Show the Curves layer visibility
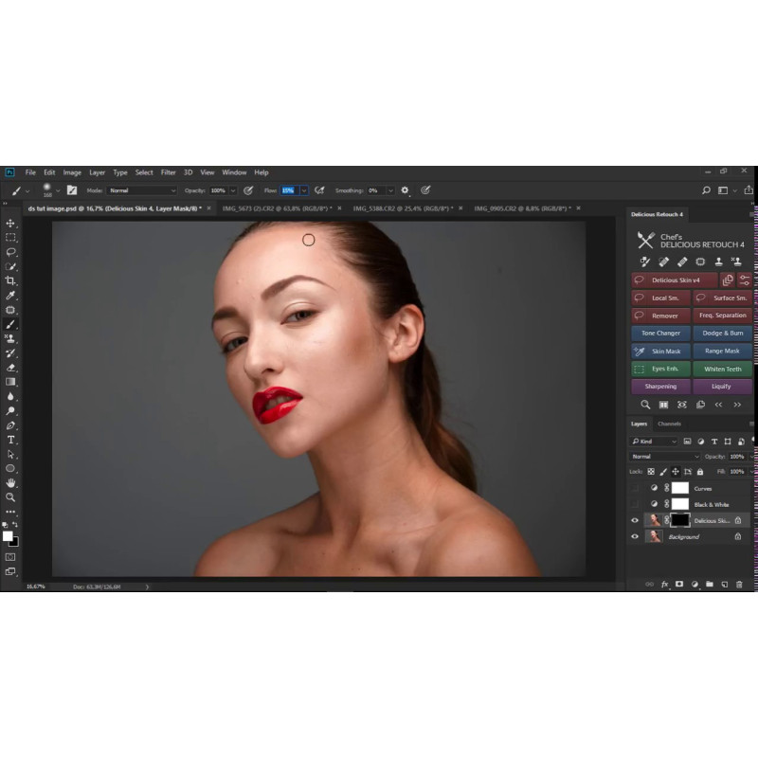 [x=635, y=488]
